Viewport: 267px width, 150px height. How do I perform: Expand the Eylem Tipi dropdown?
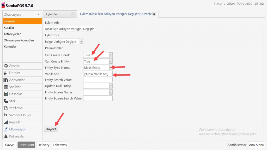click(x=81, y=41)
